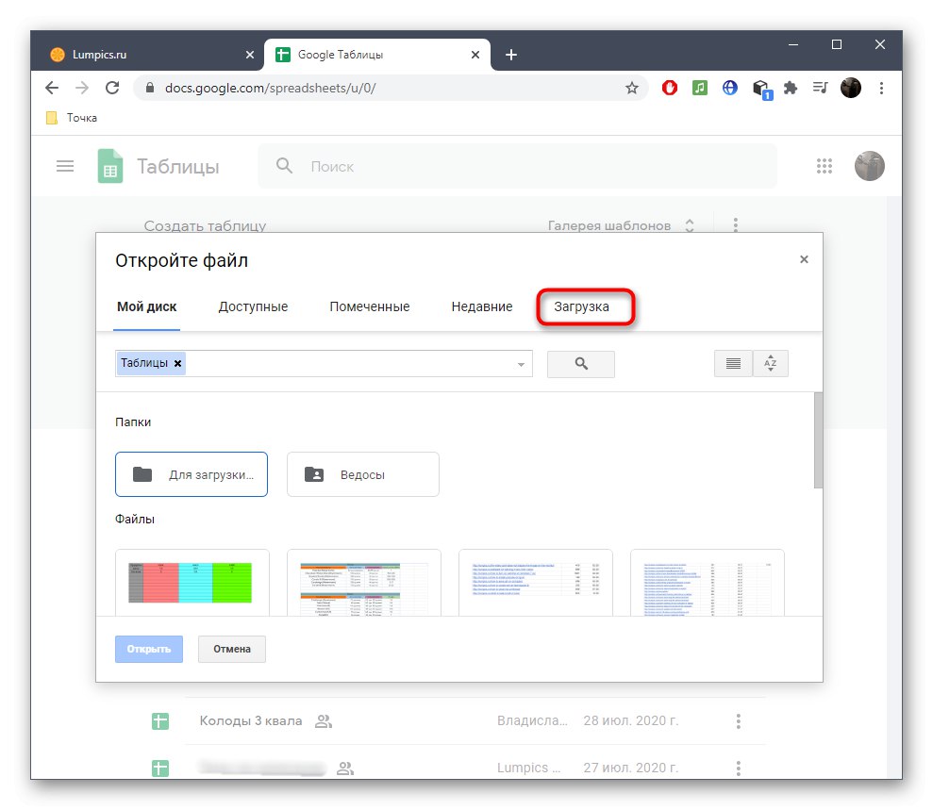Switch to the 'Помеченные' tab
This screenshot has height=810, width=933.
[x=369, y=306]
